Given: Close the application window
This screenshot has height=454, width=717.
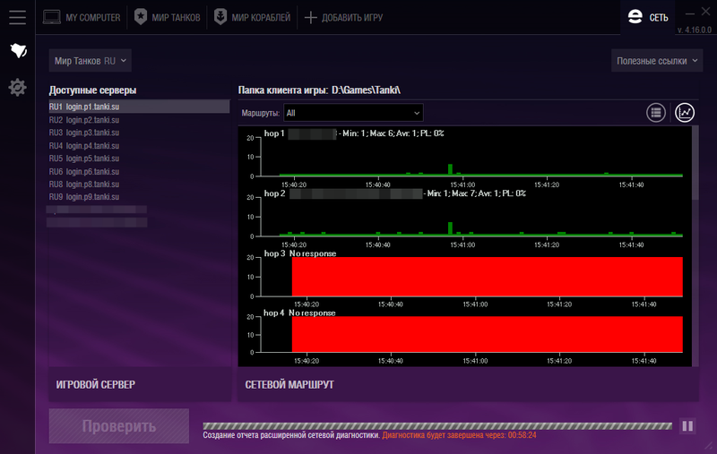Looking at the screenshot, I should 706,12.
